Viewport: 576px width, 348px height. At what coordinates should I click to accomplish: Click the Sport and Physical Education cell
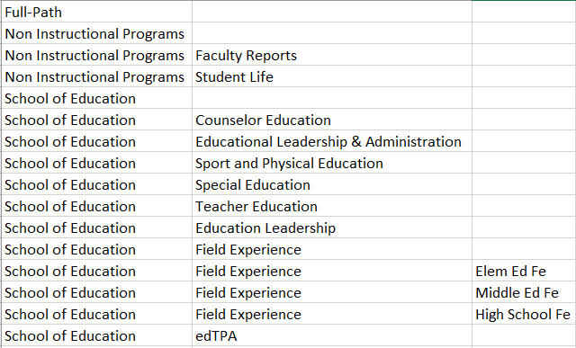[332, 164]
